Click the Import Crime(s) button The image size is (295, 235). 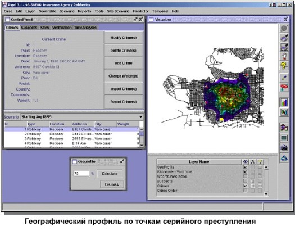(124, 89)
